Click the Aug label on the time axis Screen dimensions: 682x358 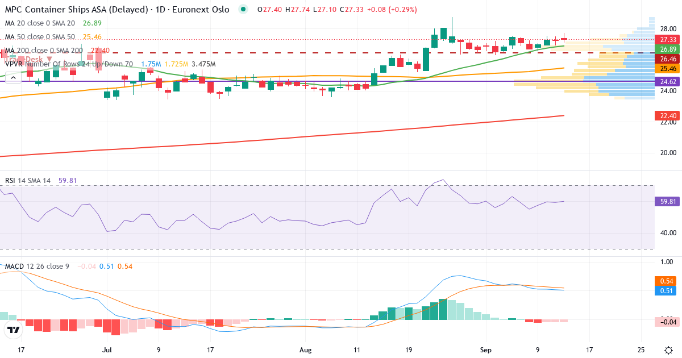click(x=305, y=349)
